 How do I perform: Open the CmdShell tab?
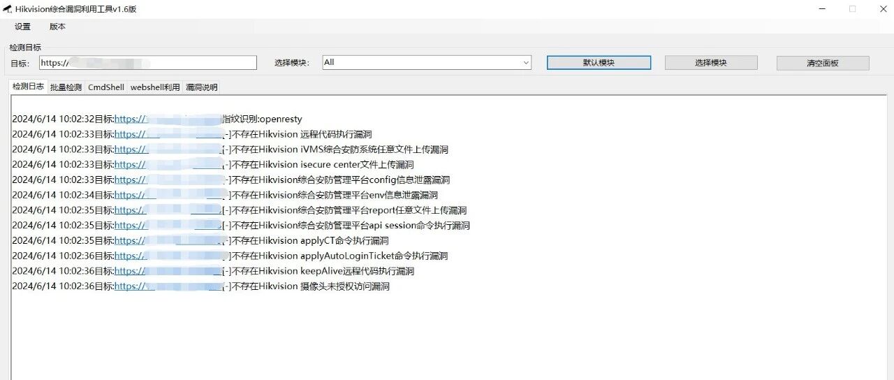(106, 87)
